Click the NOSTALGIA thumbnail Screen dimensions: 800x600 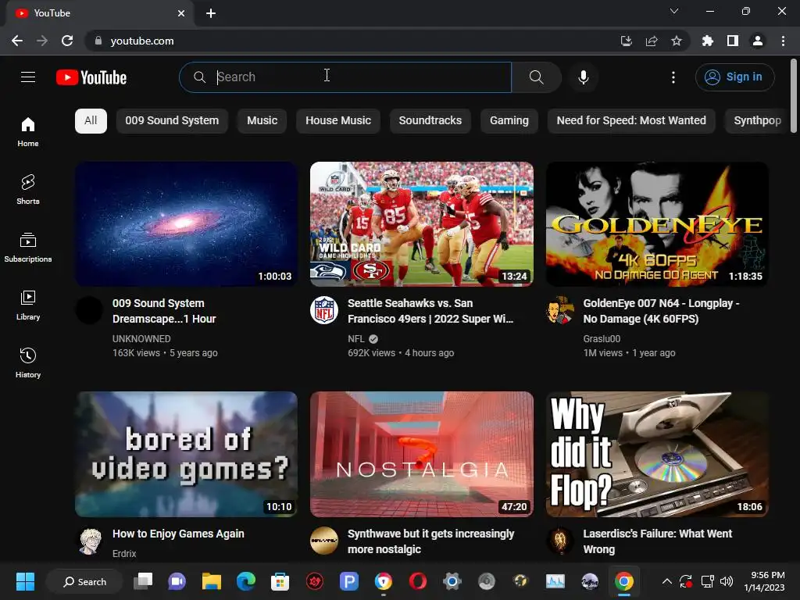[422, 454]
